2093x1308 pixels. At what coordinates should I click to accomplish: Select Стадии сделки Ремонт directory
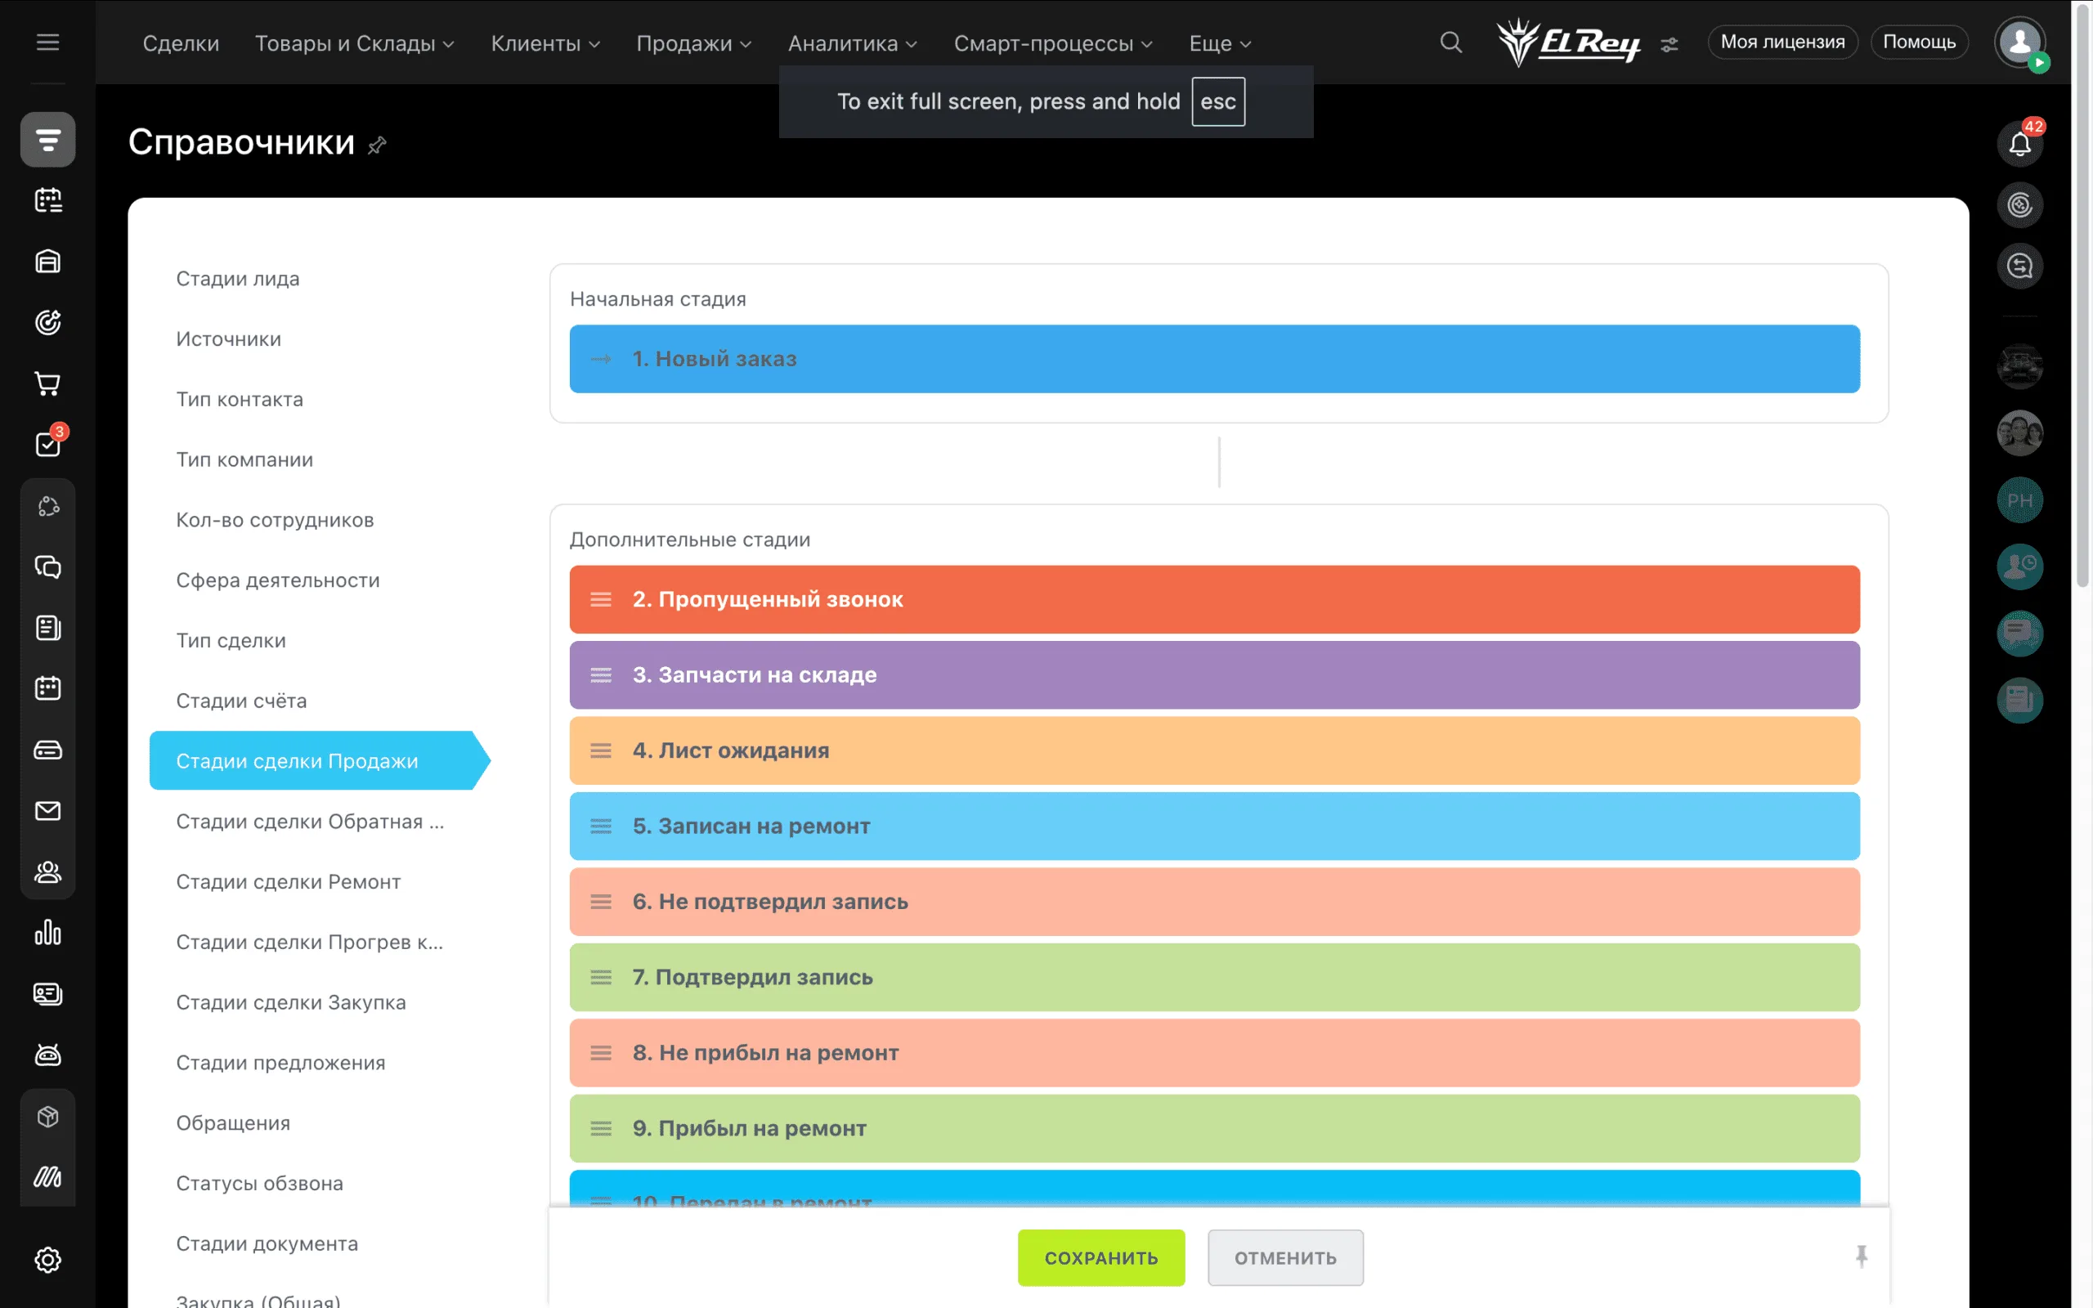pyautogui.click(x=288, y=881)
